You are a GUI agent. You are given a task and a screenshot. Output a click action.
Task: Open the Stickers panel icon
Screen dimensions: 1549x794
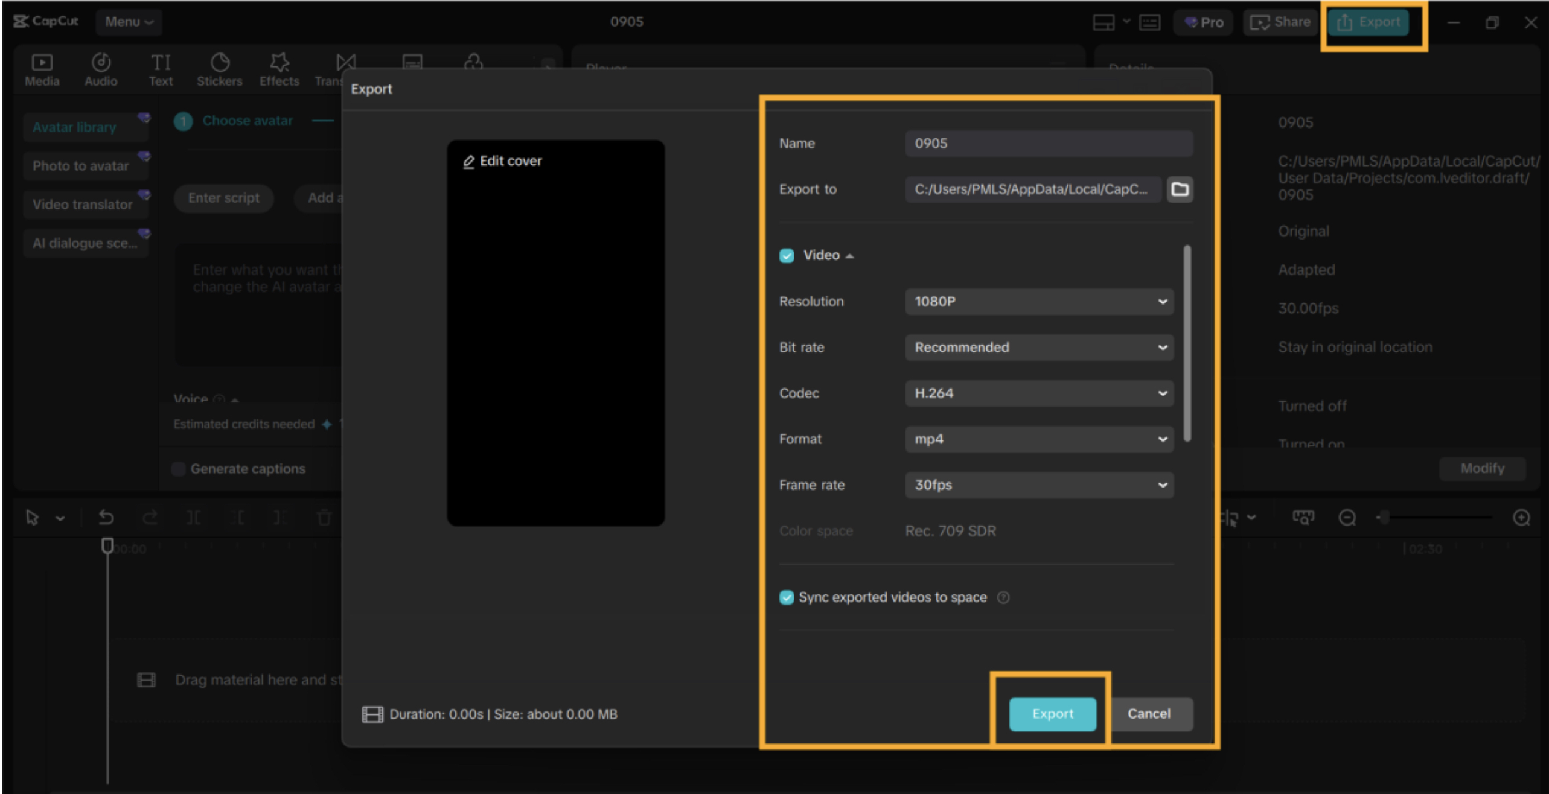pyautogui.click(x=220, y=63)
